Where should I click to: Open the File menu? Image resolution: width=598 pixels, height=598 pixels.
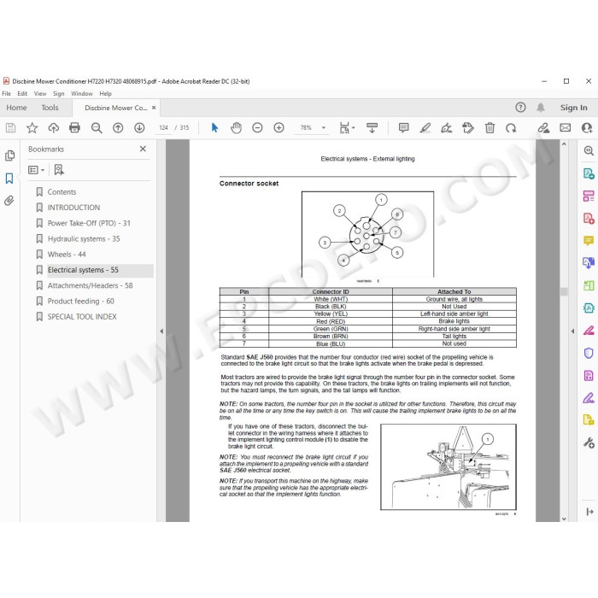pyautogui.click(x=7, y=93)
